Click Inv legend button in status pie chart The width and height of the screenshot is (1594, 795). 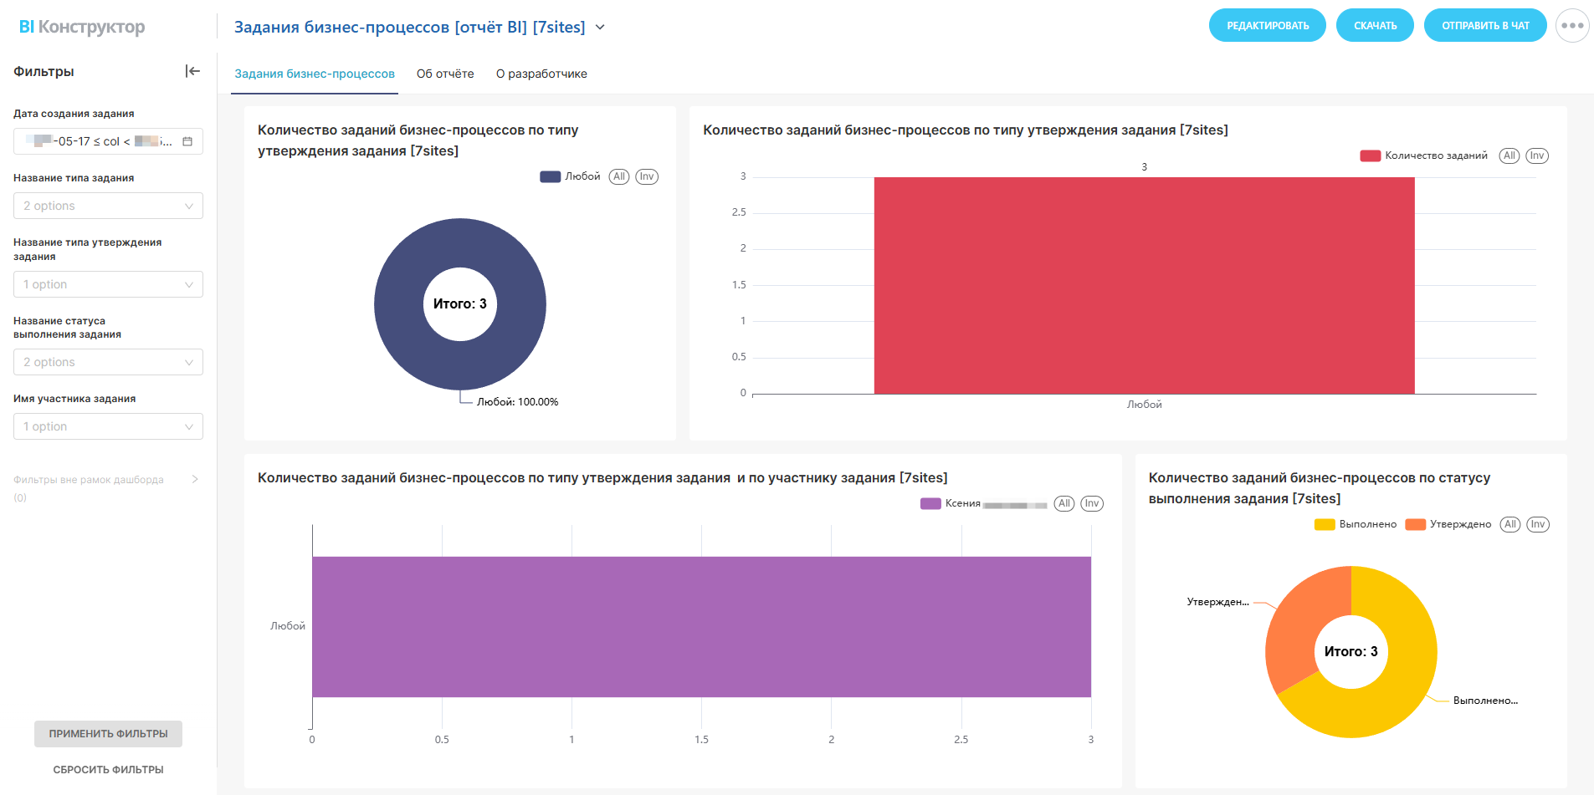pyautogui.click(x=1537, y=524)
